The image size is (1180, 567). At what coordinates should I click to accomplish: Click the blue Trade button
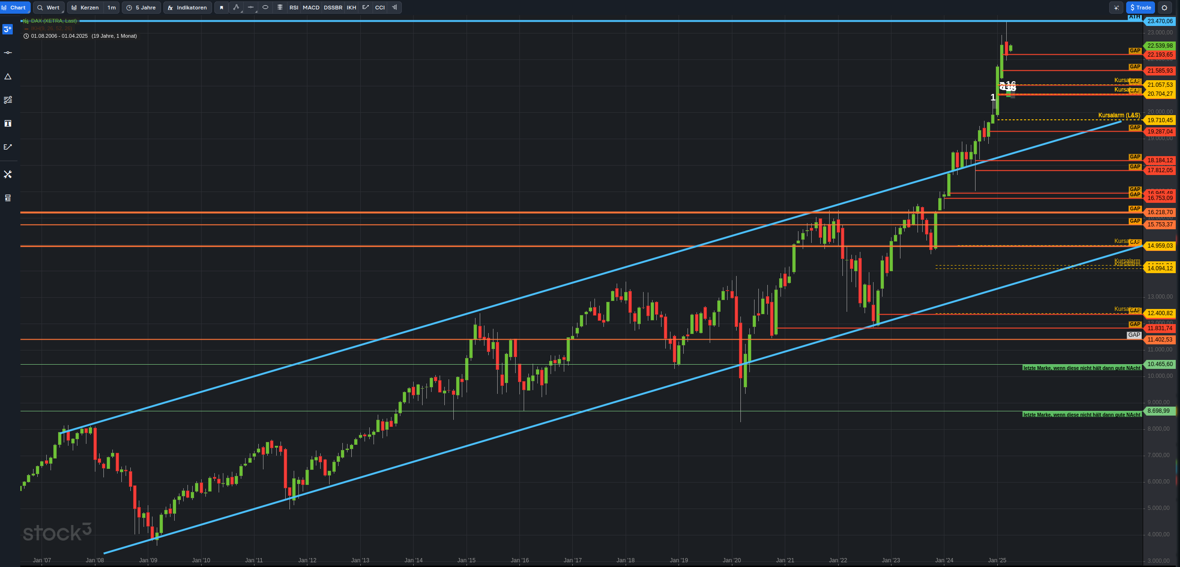point(1140,8)
